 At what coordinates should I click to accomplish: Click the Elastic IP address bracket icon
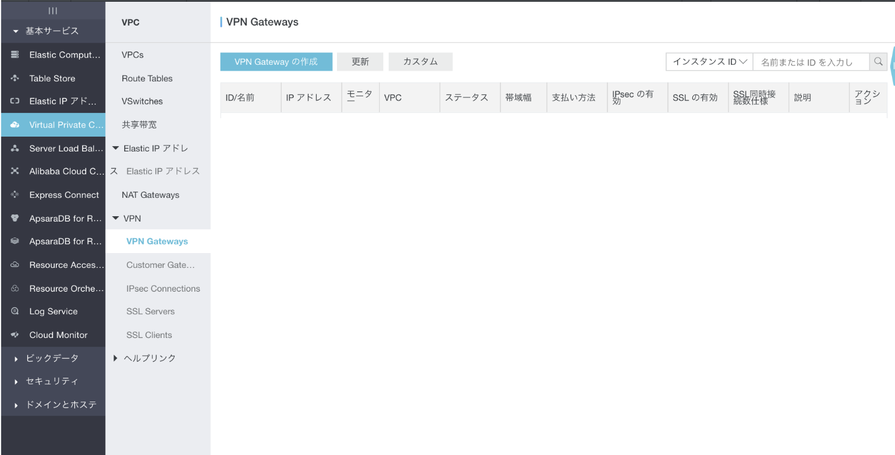[15, 102]
